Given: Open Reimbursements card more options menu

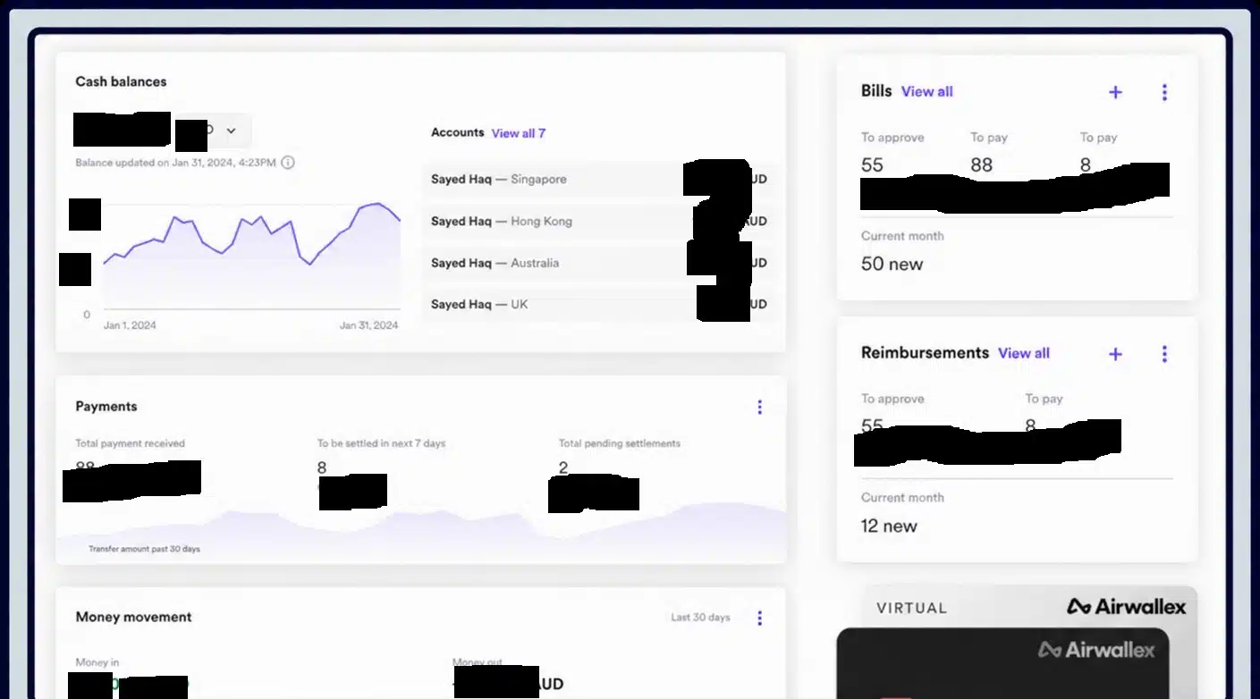Looking at the screenshot, I should point(1164,354).
